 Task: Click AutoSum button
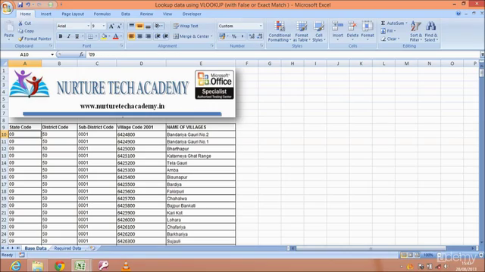pos(392,23)
